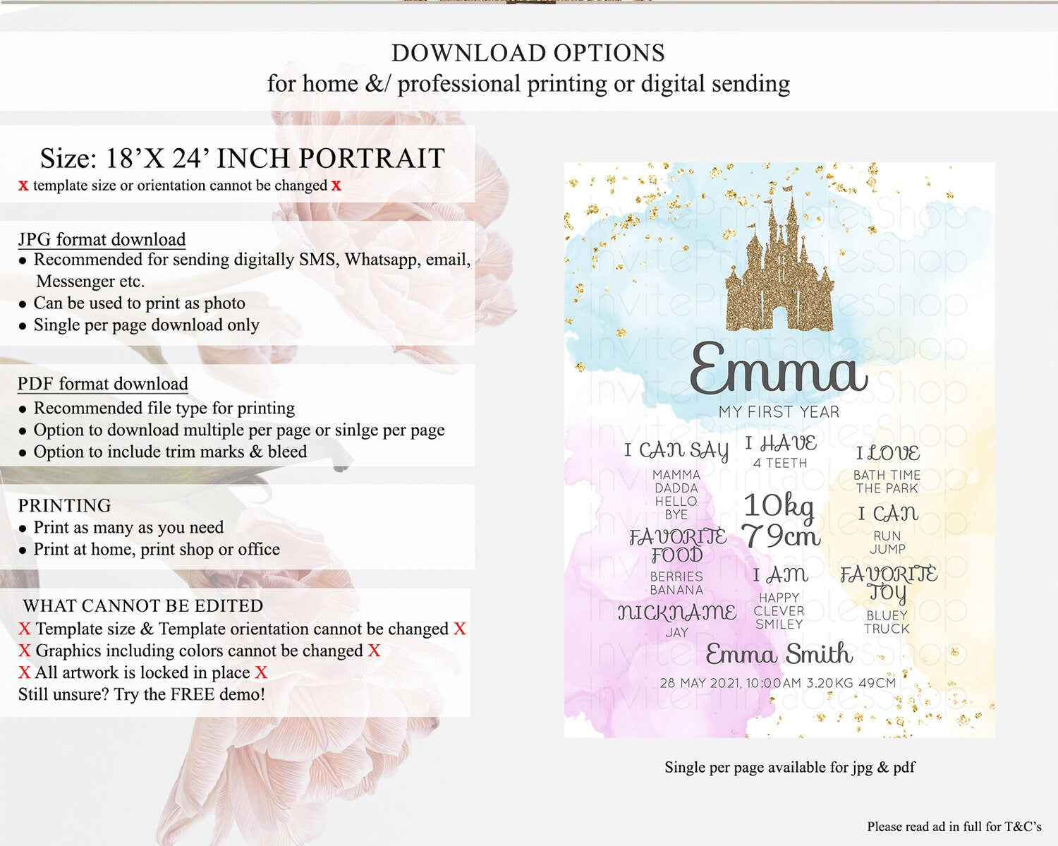Screen dimensions: 1058x846
Task: Click the red X before 'Graphics including colors'
Action: pos(25,651)
